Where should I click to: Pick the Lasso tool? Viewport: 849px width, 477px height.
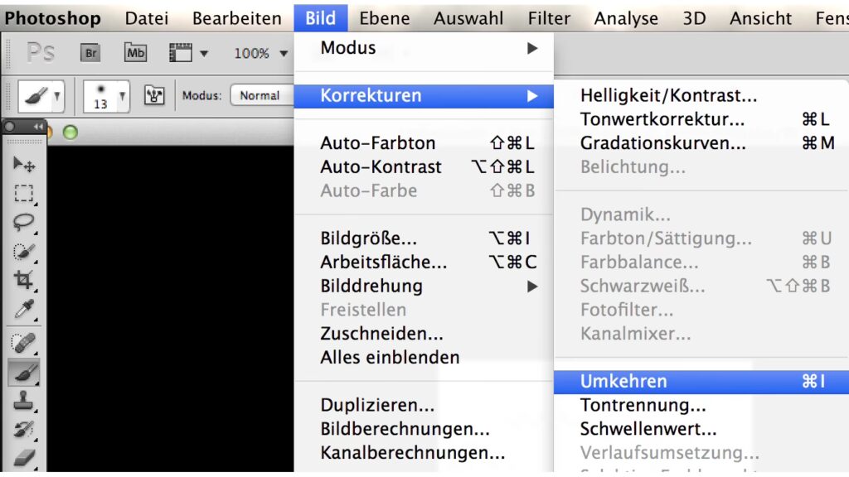click(24, 222)
